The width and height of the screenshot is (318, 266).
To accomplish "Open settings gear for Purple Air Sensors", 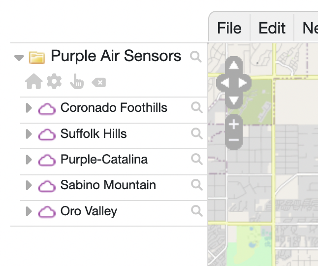I will pyautogui.click(x=54, y=82).
